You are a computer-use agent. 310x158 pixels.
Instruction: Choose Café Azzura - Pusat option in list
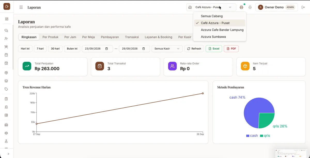point(220,23)
